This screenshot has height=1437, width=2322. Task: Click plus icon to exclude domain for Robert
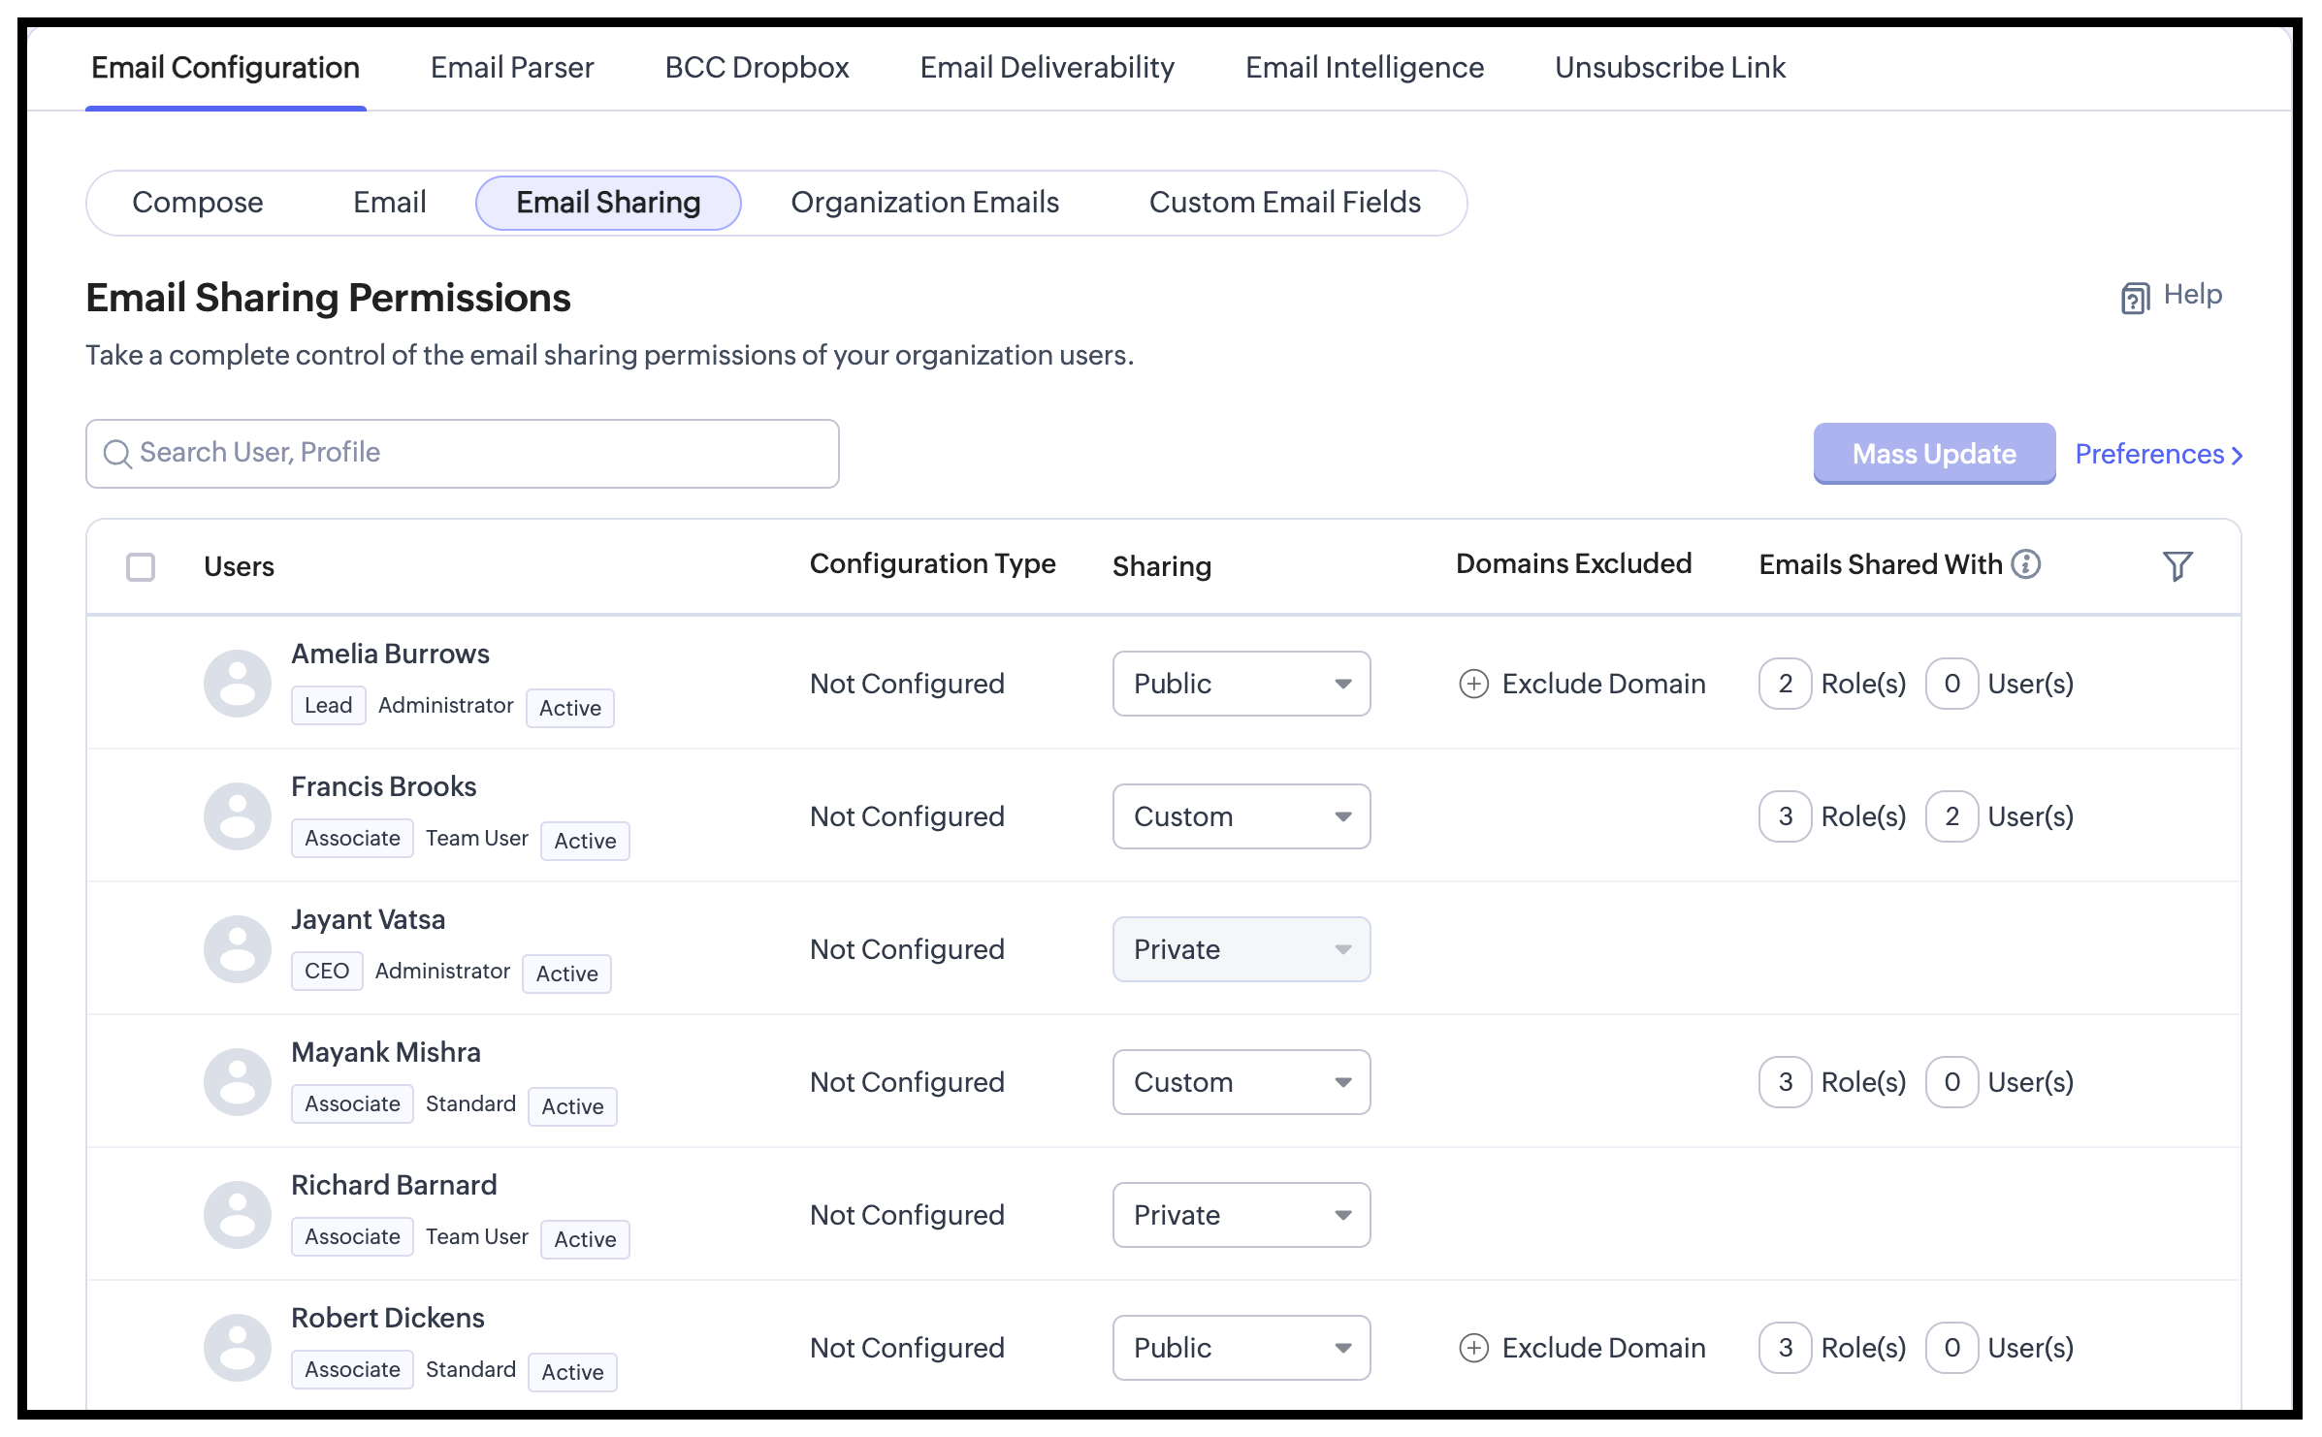(1473, 1348)
